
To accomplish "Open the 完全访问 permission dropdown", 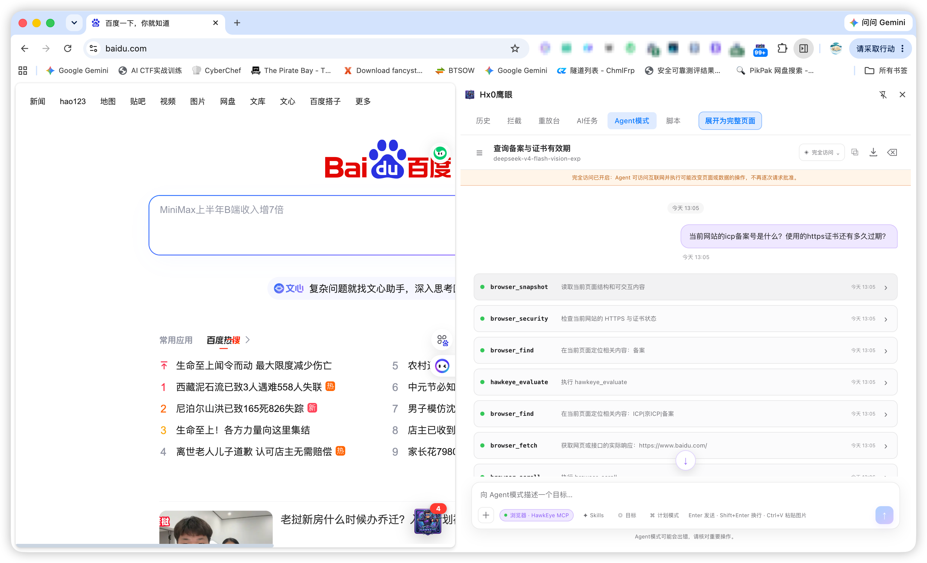I will [822, 152].
